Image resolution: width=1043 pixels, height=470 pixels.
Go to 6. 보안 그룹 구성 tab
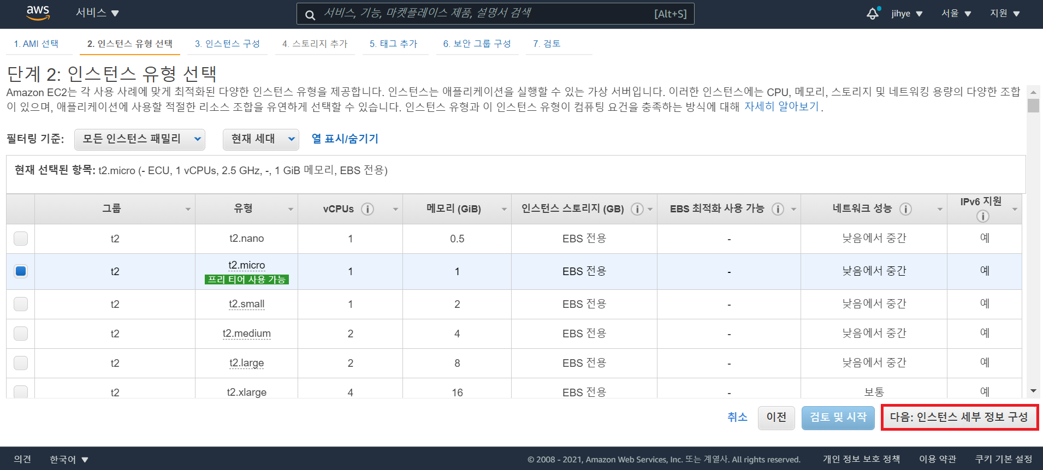pos(477,44)
